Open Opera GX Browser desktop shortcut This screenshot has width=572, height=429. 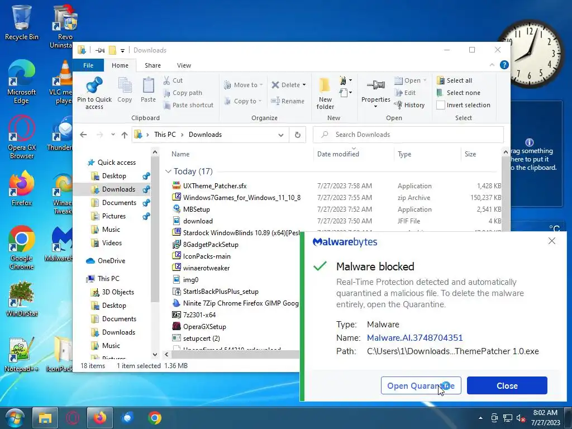(x=22, y=137)
